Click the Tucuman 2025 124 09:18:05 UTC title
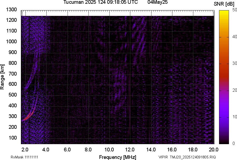This screenshot has width=237, height=160. pos(101,2)
